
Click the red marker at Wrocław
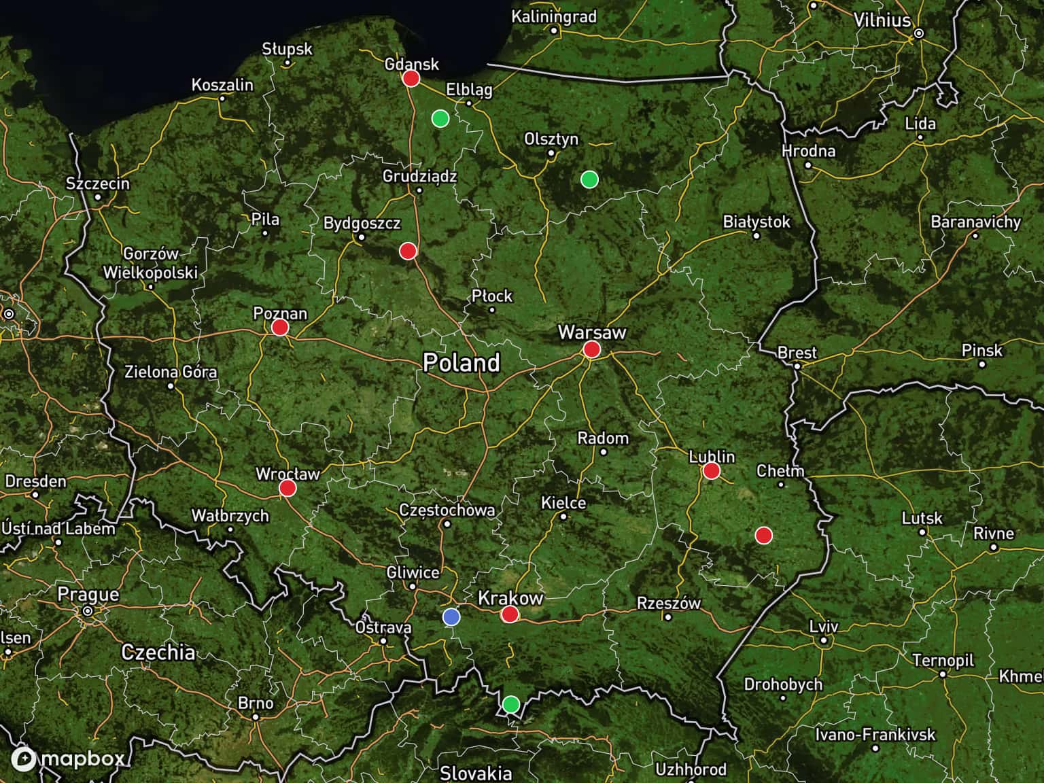click(x=288, y=488)
